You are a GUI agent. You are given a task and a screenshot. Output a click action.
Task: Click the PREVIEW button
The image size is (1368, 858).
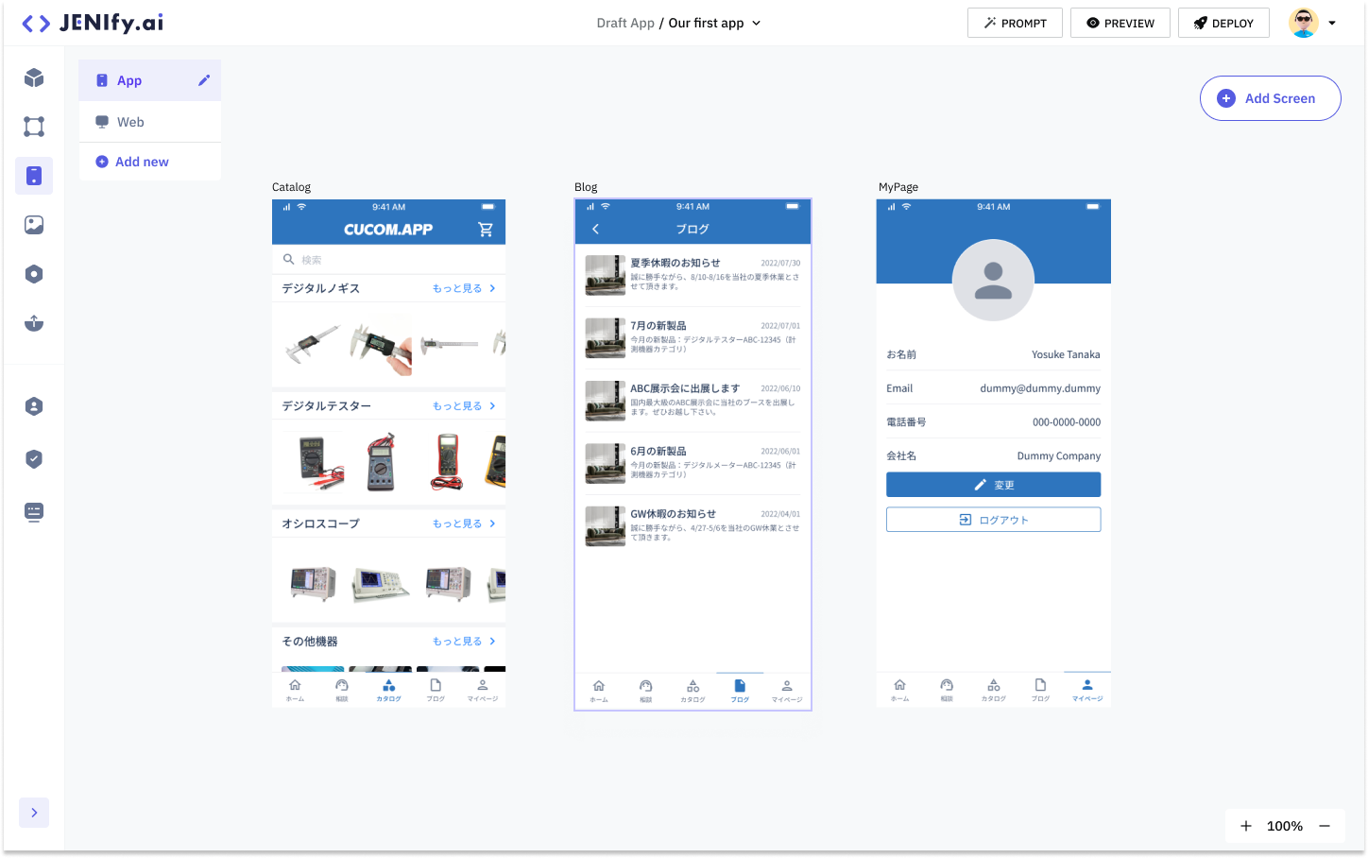click(1120, 23)
